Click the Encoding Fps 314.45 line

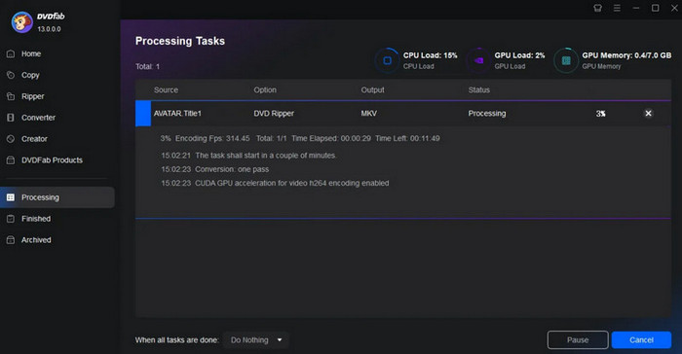point(212,138)
